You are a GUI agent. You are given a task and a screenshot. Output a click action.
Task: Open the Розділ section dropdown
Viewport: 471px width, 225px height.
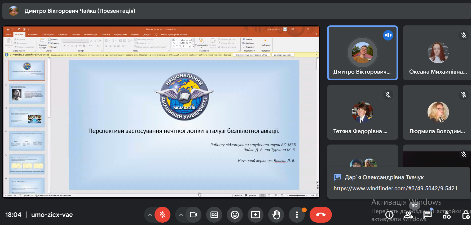[54, 47]
